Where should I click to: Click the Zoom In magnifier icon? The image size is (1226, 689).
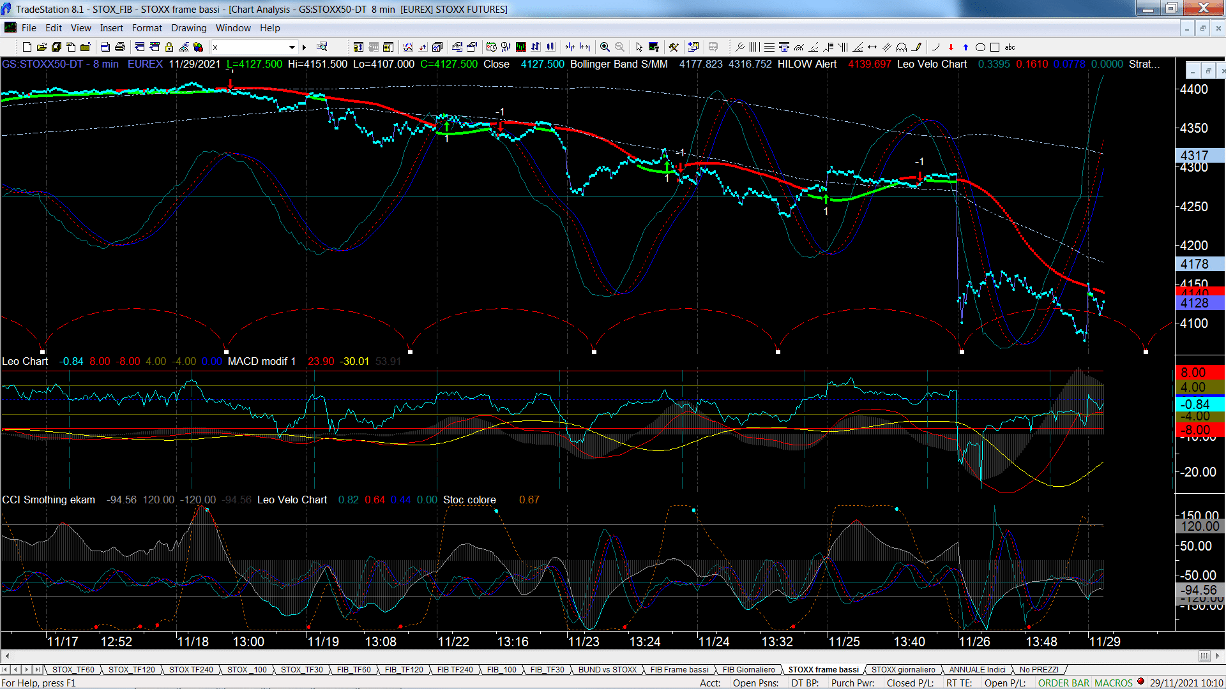click(x=605, y=47)
